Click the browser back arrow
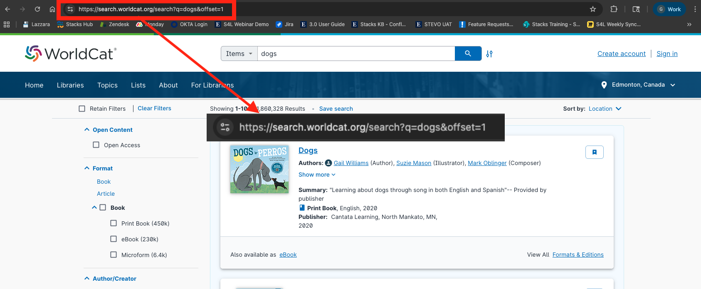This screenshot has height=289, width=701. [7, 9]
